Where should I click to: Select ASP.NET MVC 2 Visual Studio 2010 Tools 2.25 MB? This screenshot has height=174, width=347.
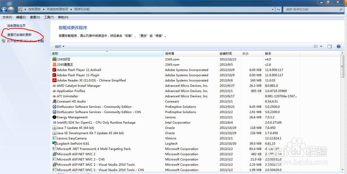(x=96, y=165)
